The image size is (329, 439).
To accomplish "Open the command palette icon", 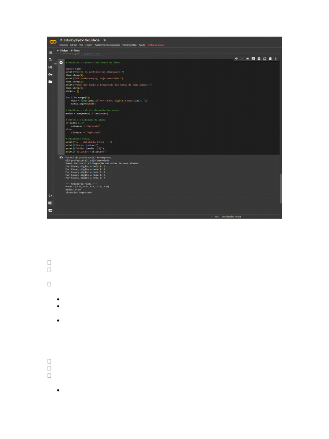I will pos(51,203).
